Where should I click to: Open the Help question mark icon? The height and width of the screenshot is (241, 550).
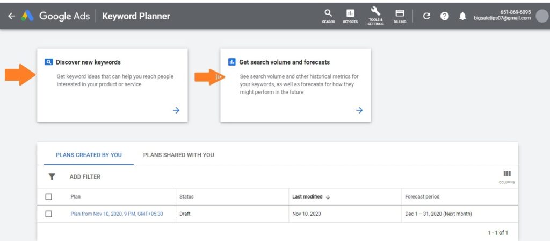coord(444,16)
